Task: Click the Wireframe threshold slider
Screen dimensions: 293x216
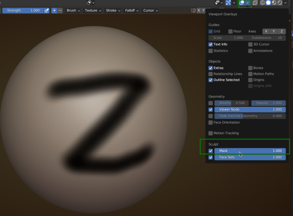Action: click(232, 103)
